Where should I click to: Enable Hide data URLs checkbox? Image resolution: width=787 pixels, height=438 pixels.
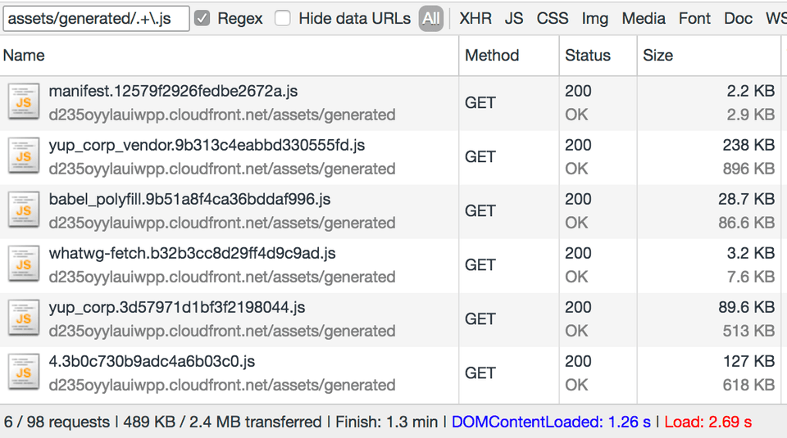[x=283, y=19]
